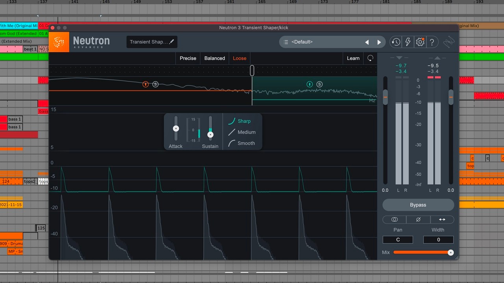Click the reset loop icon beside Learn
504x283 pixels.
tap(370, 58)
